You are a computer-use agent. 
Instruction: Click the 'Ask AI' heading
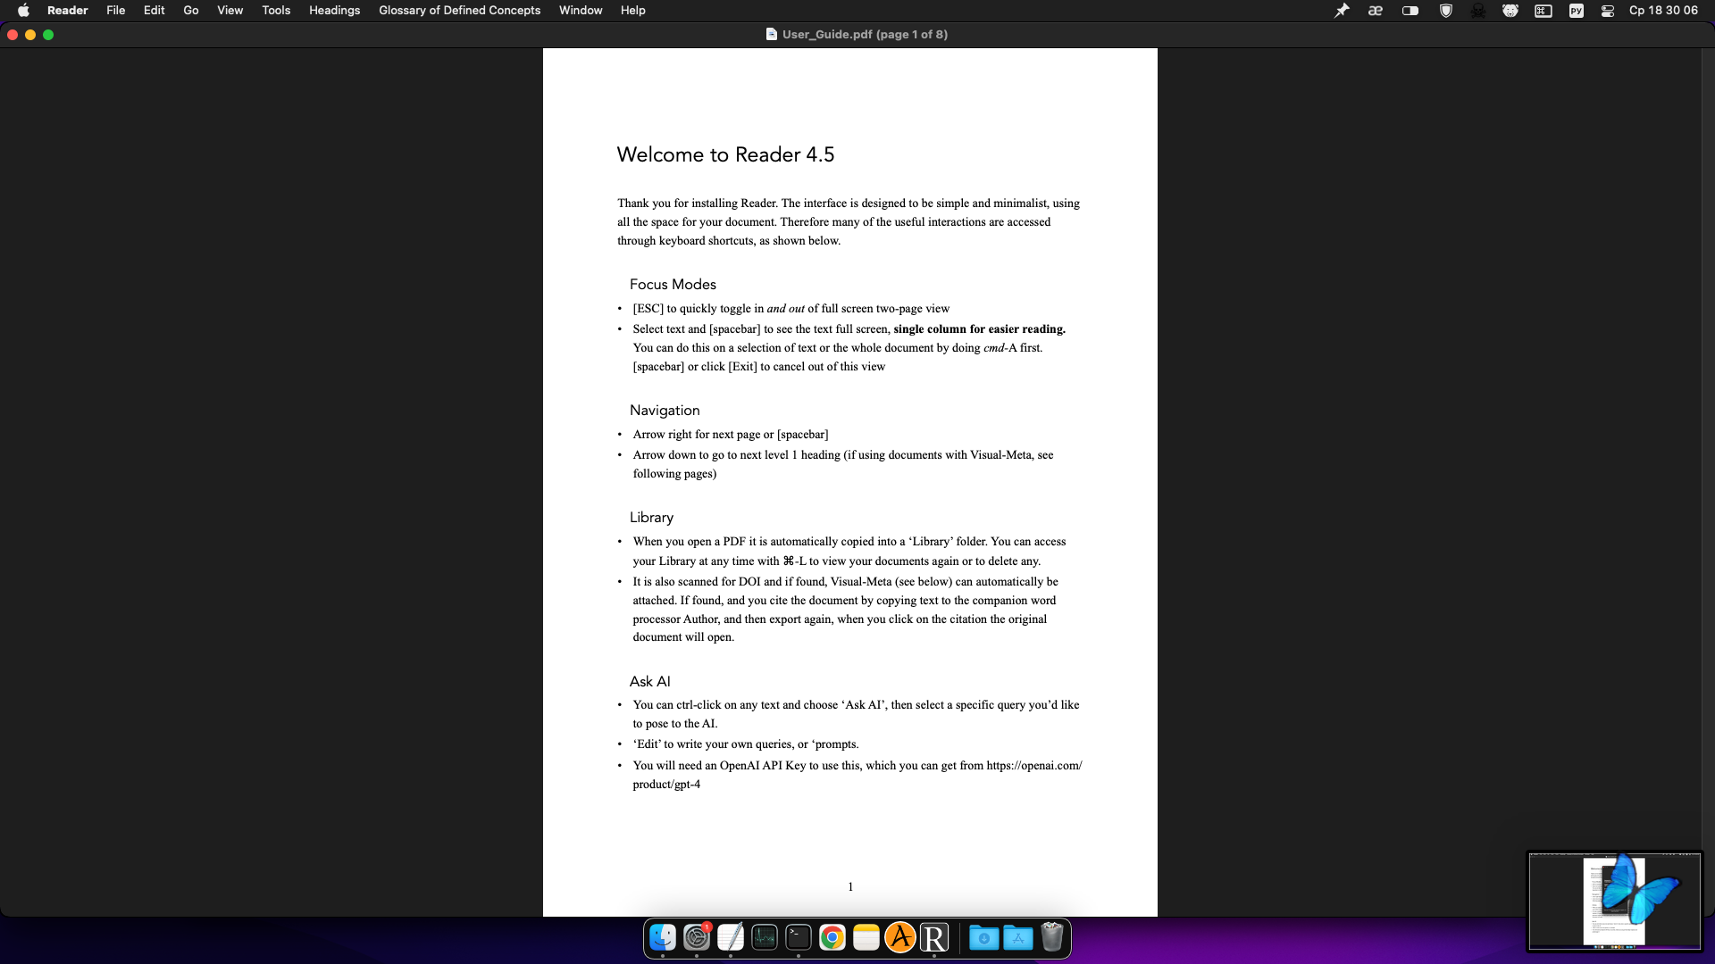pyautogui.click(x=649, y=681)
